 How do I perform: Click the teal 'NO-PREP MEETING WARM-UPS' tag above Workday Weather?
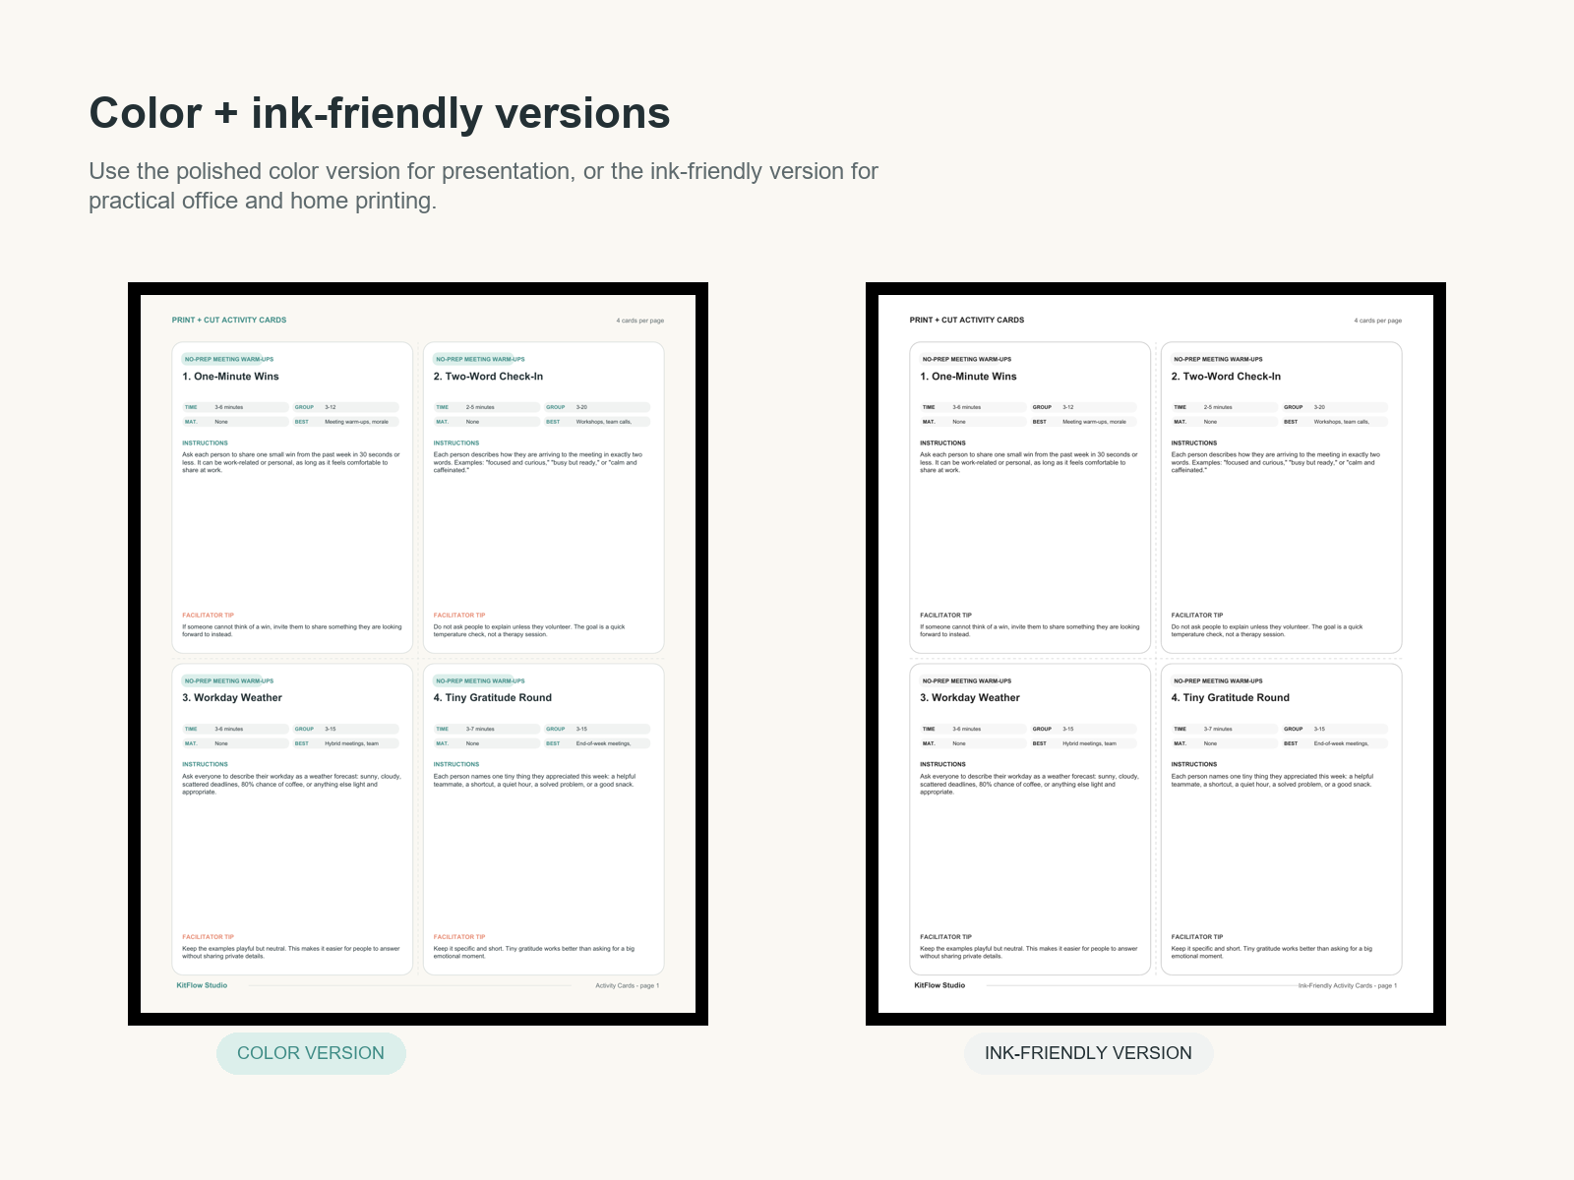[x=229, y=680]
